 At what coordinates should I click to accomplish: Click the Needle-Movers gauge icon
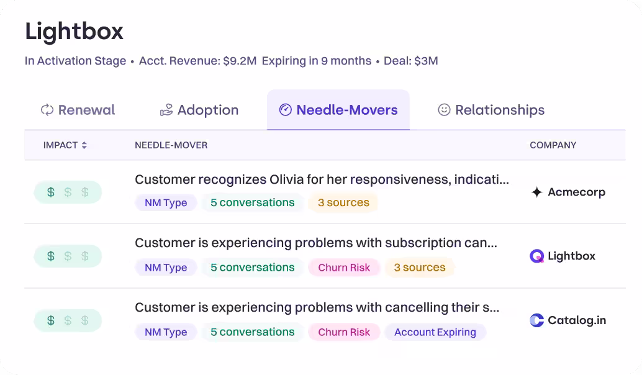click(286, 110)
